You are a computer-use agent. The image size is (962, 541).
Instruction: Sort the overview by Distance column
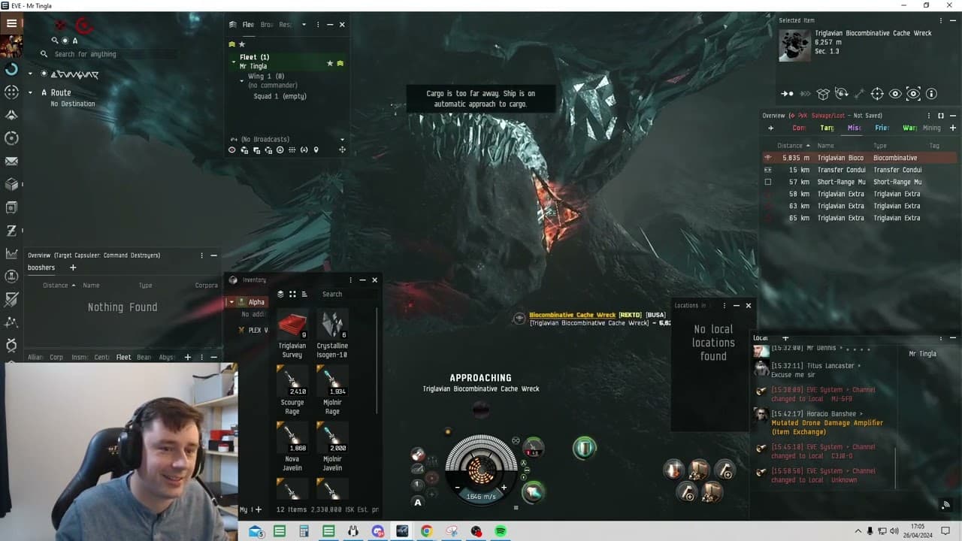[794, 145]
